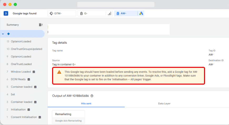Click the Analytics bar chart icon
This screenshot has height=125, width=229.
tap(109, 14)
